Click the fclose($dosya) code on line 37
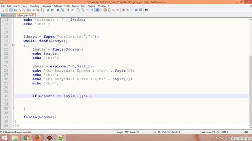The width and height of the screenshot is (252, 141). pyautogui.click(x=40, y=117)
